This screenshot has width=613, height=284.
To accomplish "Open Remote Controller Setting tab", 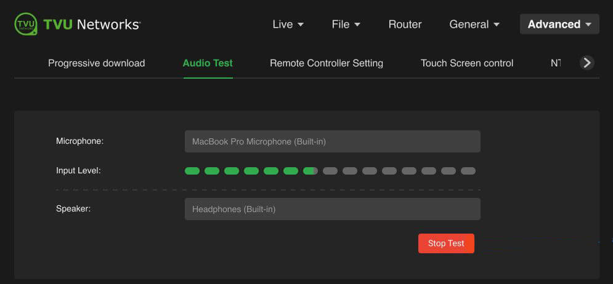I will (x=327, y=63).
